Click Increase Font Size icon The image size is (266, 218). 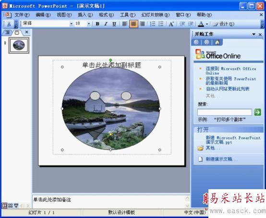[171, 24]
